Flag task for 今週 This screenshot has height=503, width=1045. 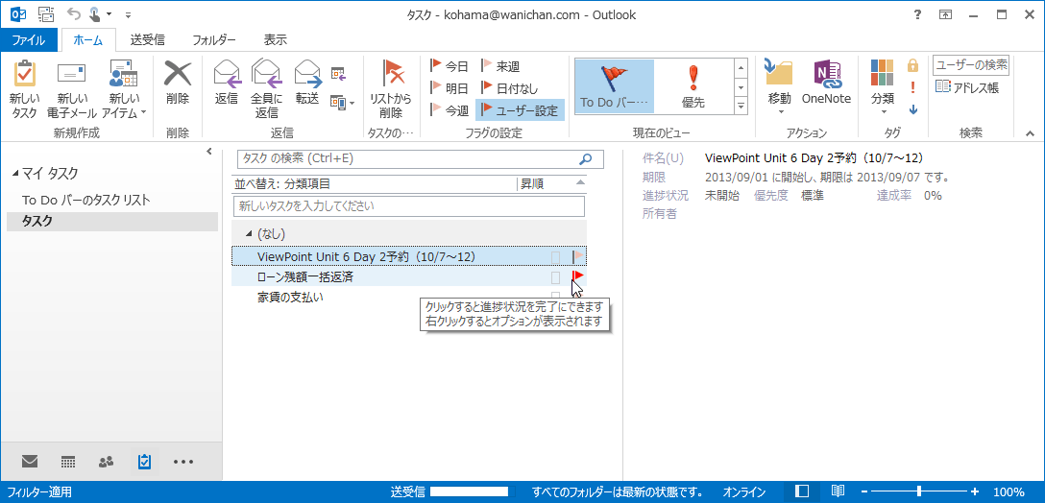[x=449, y=110]
